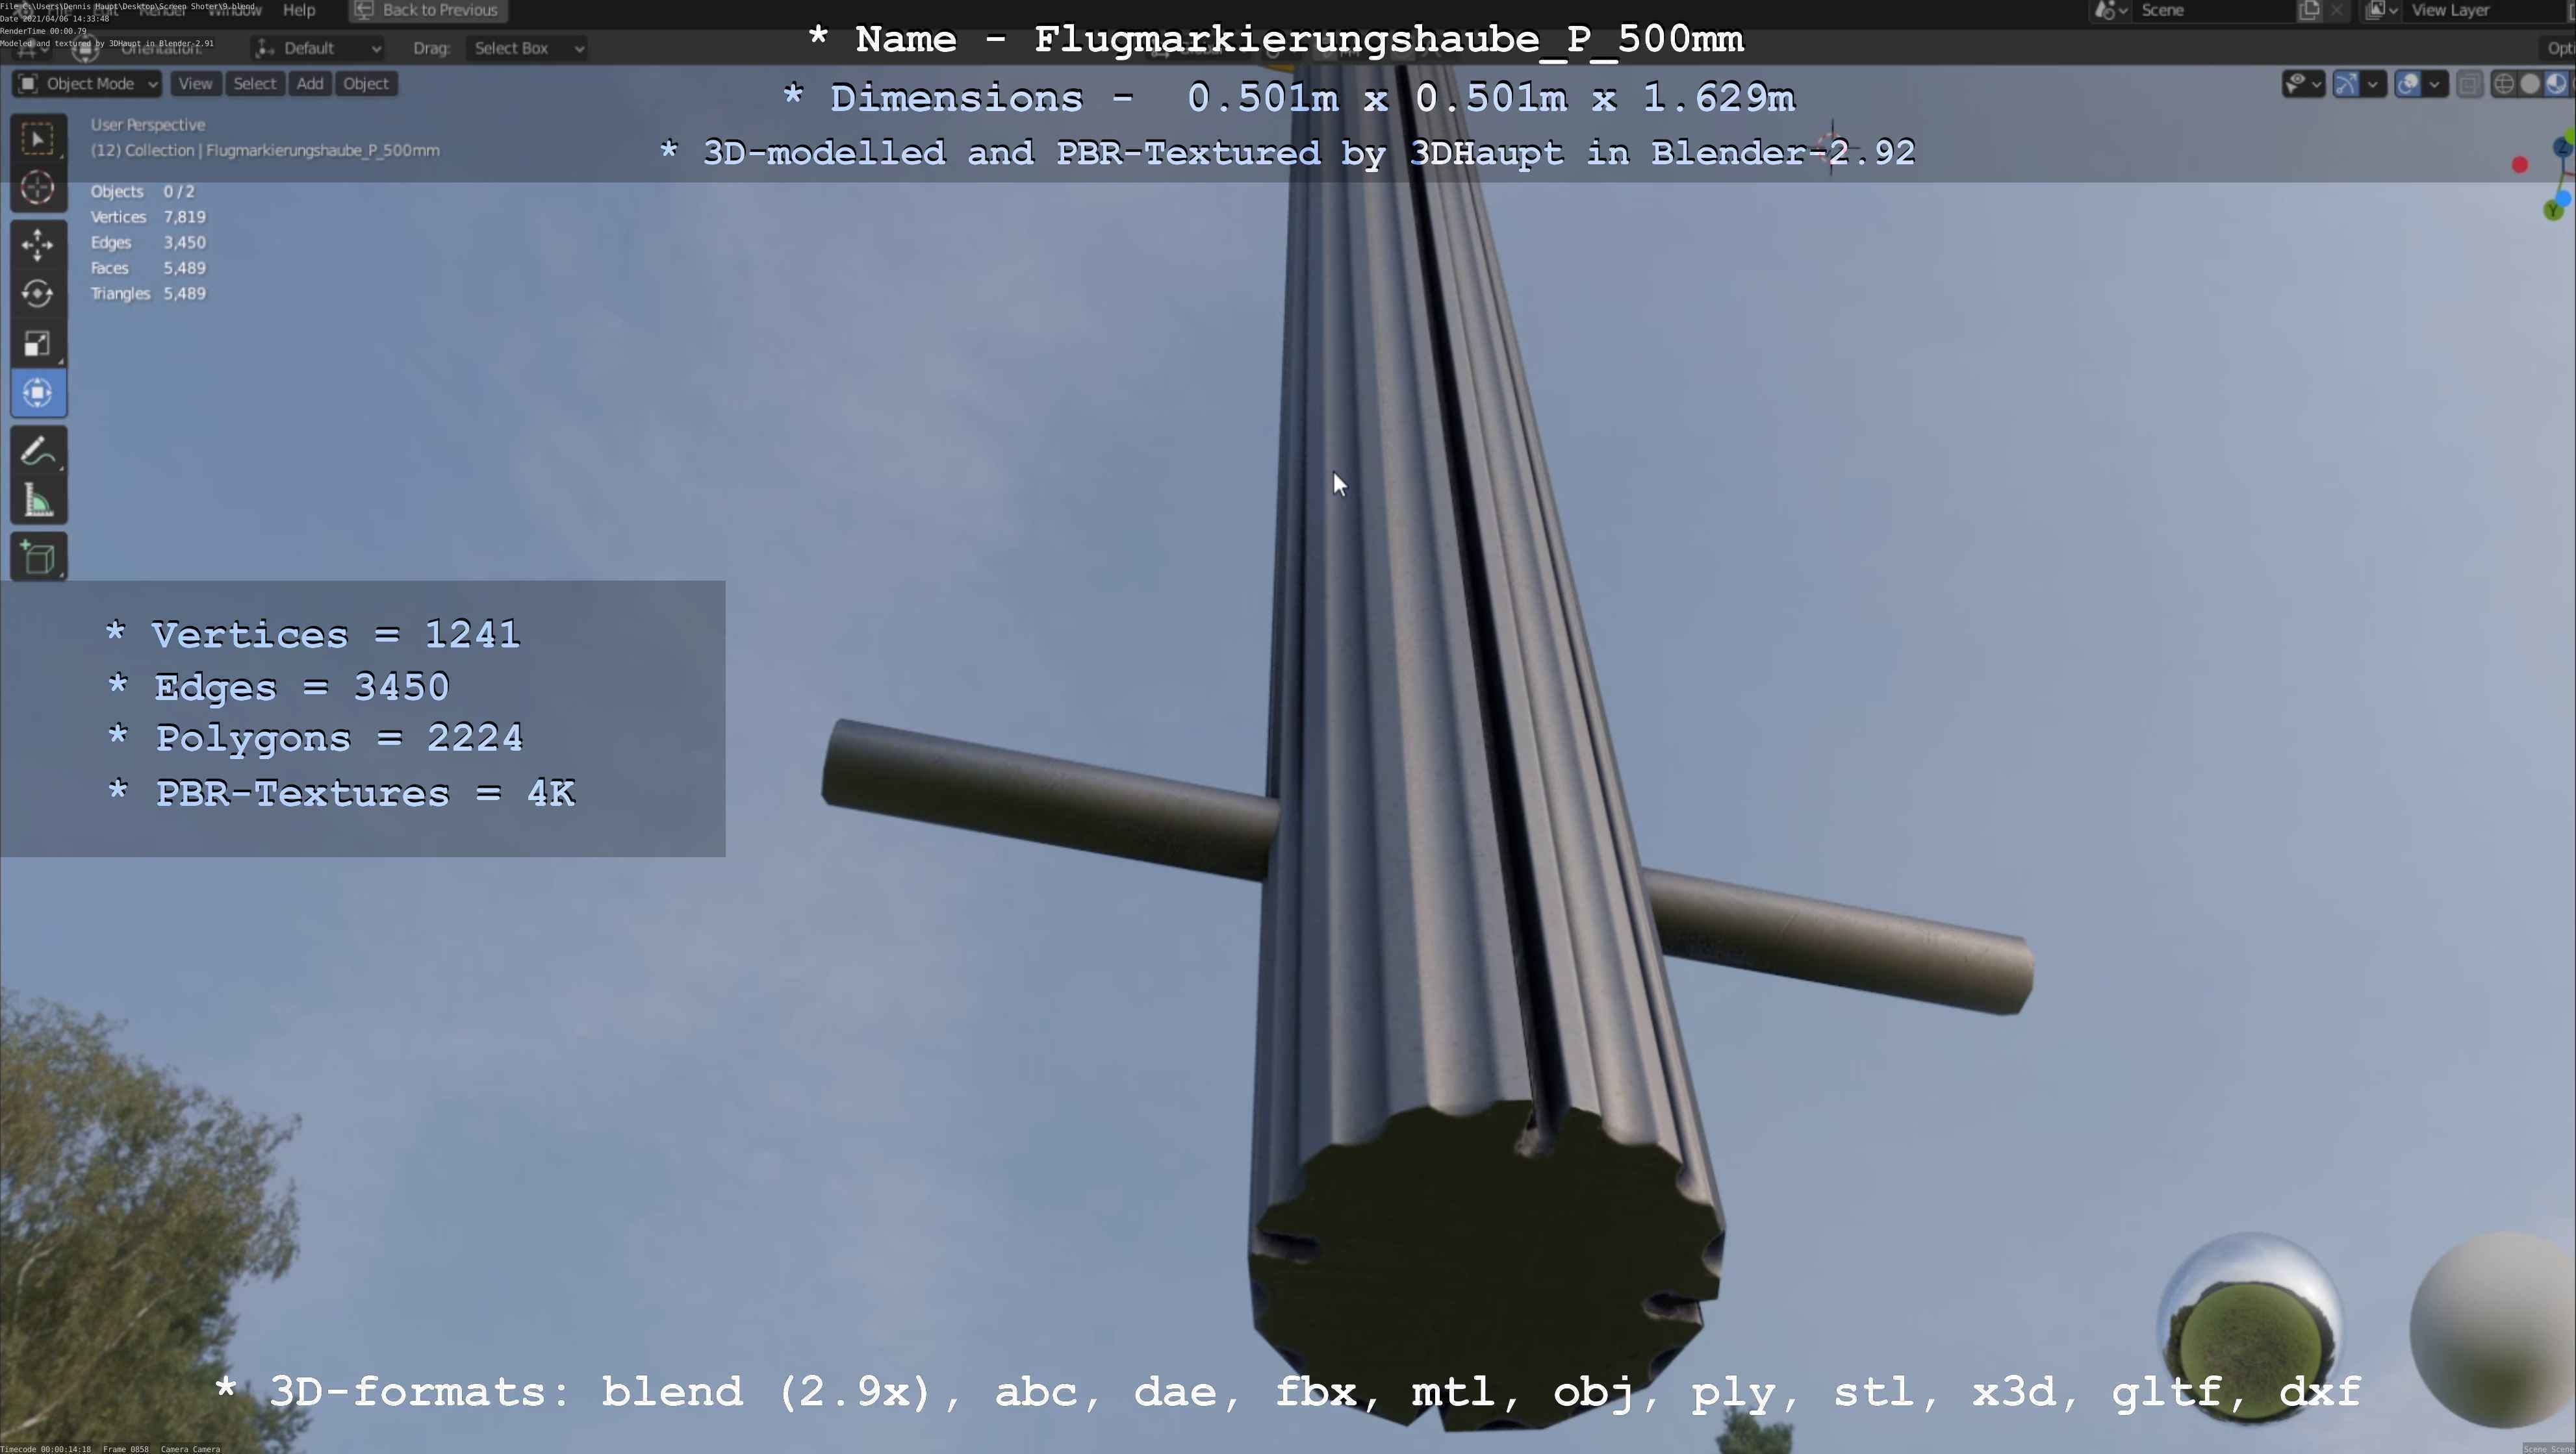The height and width of the screenshot is (1454, 2576).
Task: Click the Objects 0/2 statistic
Action: (x=143, y=192)
